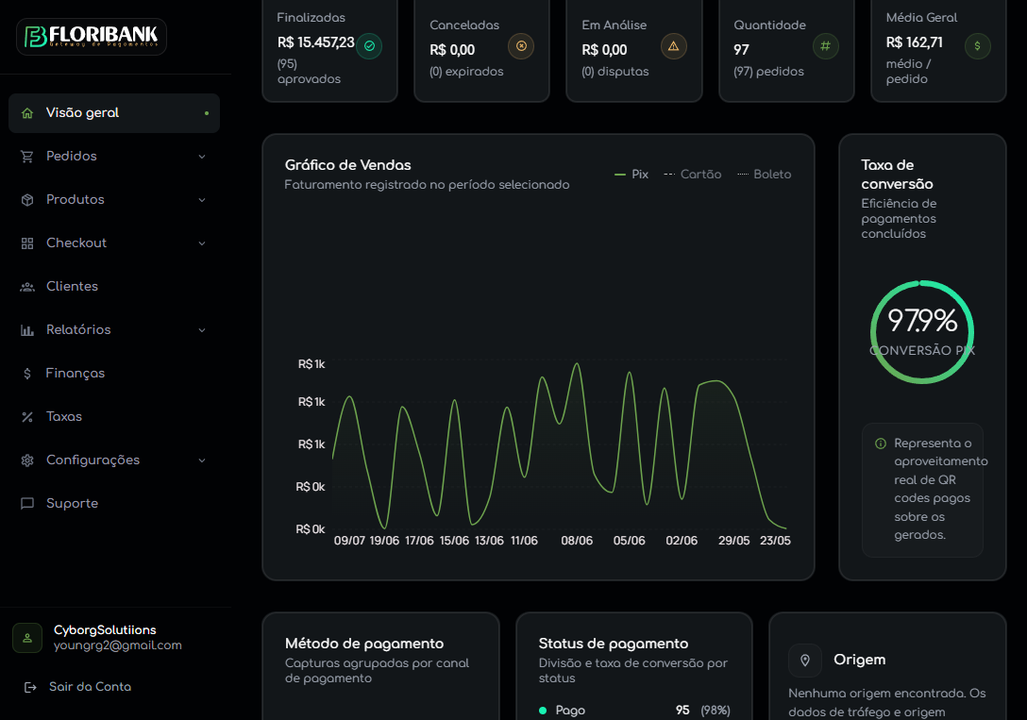Viewport: 1027px width, 720px height.
Task: Click the 02/06 date on chart axis
Action: click(682, 541)
